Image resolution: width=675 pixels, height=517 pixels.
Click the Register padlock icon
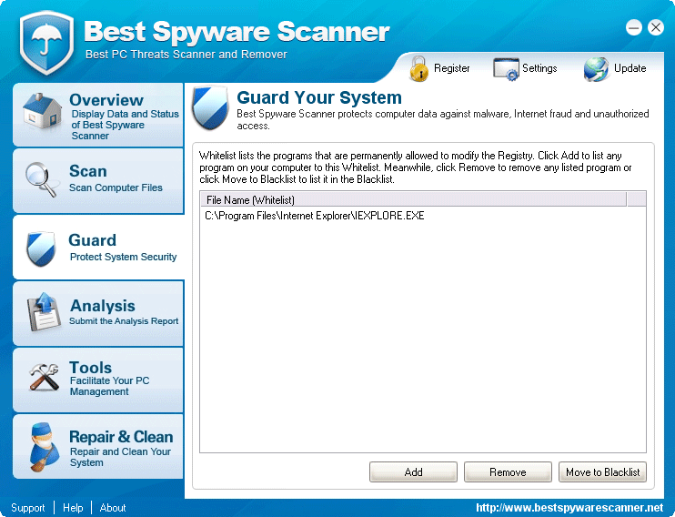(418, 68)
